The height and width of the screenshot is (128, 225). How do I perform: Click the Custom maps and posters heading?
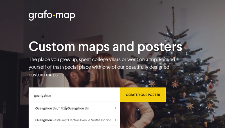point(105,46)
